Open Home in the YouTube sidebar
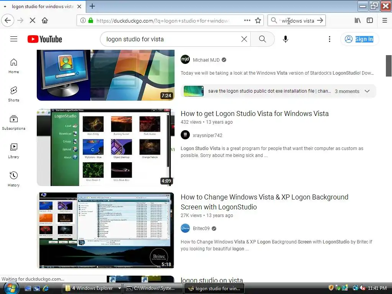Viewport: 392px width, 294px height. (x=13, y=66)
